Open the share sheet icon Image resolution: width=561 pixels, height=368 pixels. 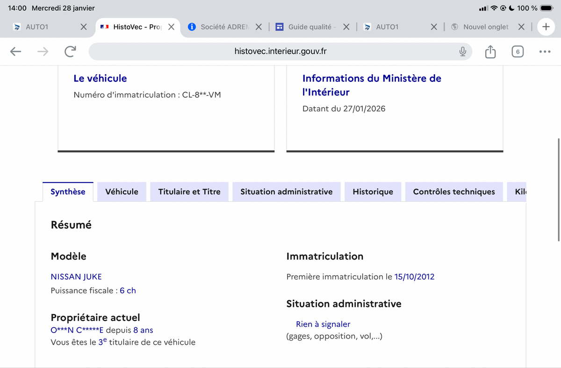click(x=490, y=51)
